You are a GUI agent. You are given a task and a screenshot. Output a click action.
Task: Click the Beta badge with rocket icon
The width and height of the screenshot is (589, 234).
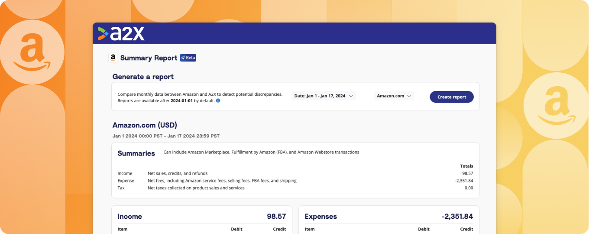(x=188, y=58)
